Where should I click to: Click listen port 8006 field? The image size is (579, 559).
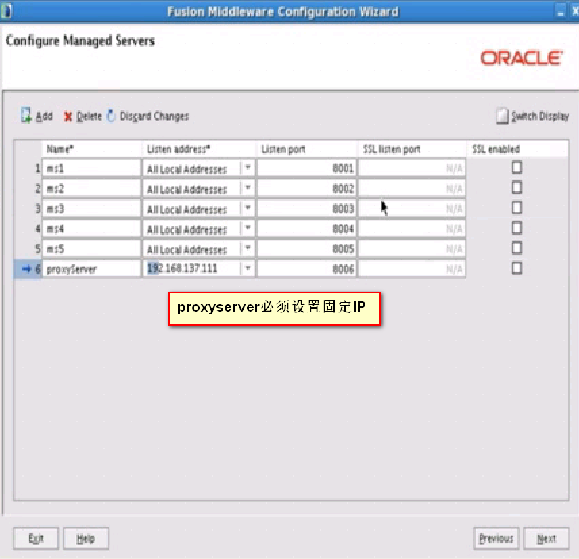coord(306,269)
